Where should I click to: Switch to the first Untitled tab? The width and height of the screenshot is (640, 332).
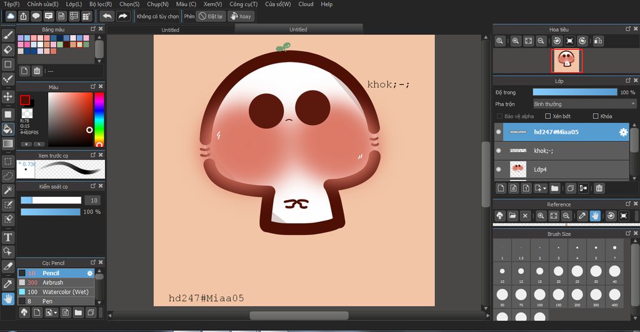170,30
